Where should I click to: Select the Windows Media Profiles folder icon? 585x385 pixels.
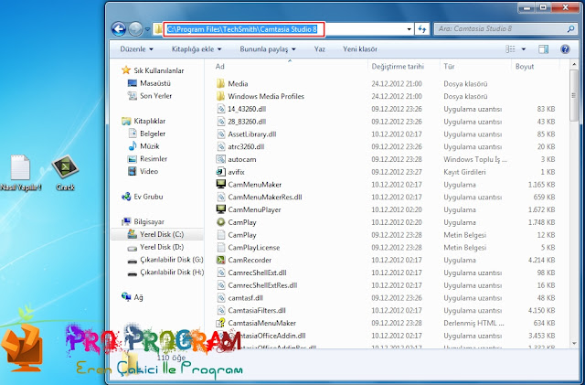[221, 96]
